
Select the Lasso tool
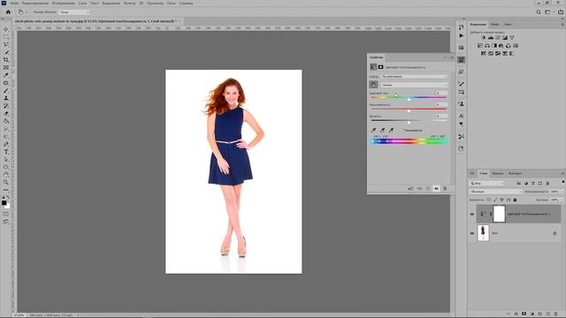pyautogui.click(x=6, y=44)
